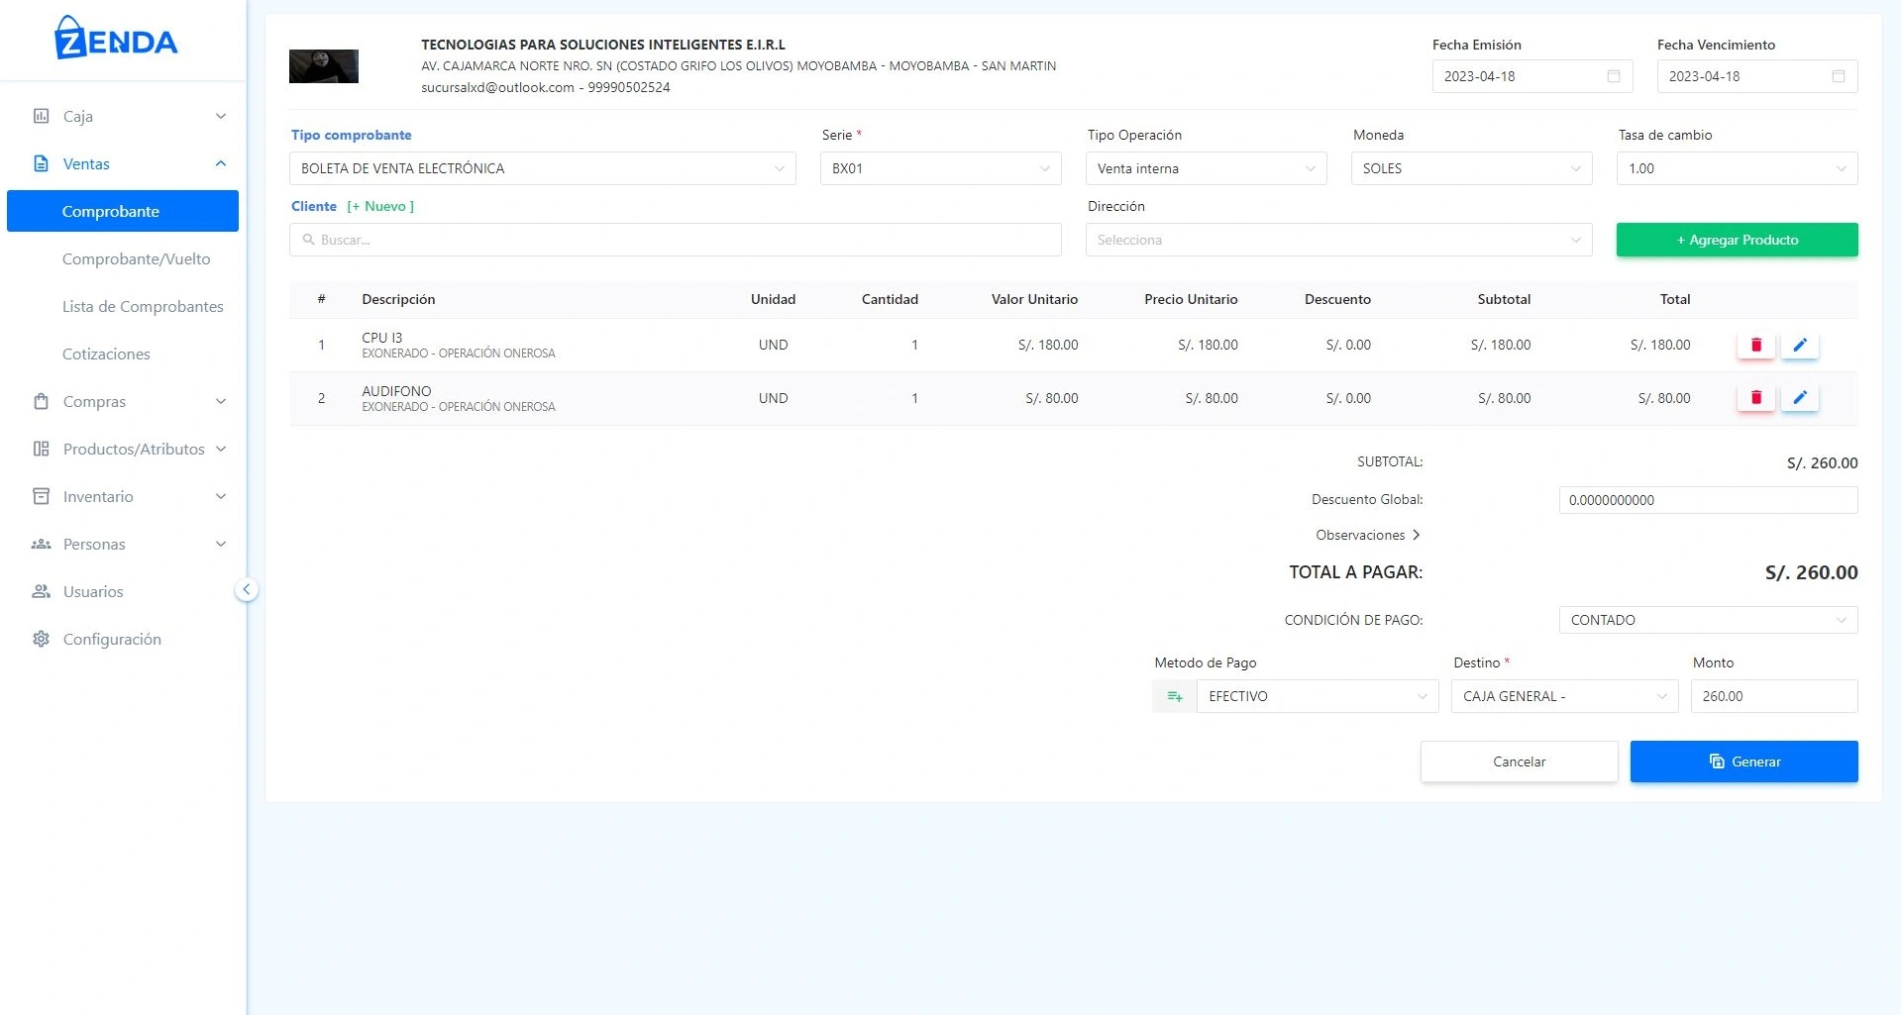1901x1015 pixels.
Task: Click the Zenda logo
Action: [x=117, y=40]
